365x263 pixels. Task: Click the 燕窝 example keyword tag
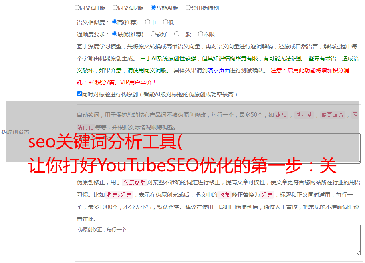tap(281, 115)
